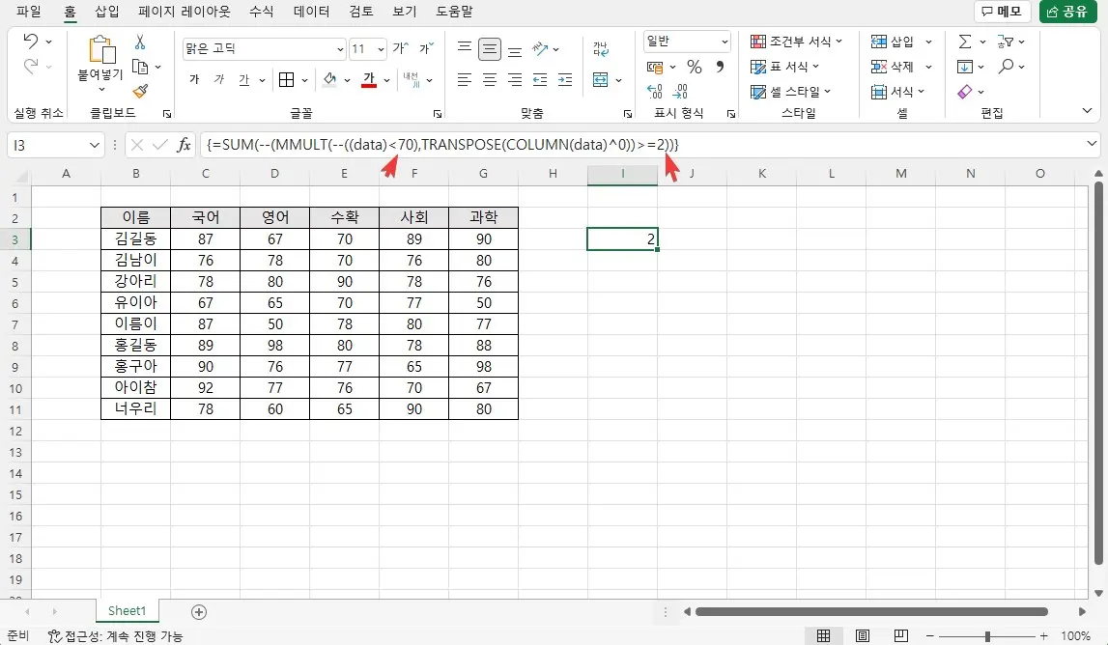Switch to the 삽입 ribbon tab
This screenshot has height=645, width=1108.
(106, 12)
